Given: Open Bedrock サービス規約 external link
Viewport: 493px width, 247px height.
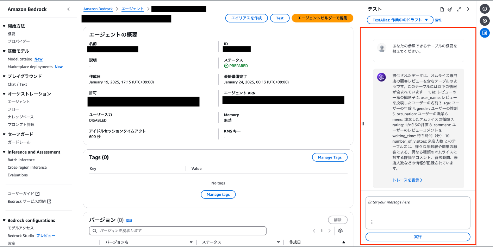Looking at the screenshot, I should (x=30, y=201).
